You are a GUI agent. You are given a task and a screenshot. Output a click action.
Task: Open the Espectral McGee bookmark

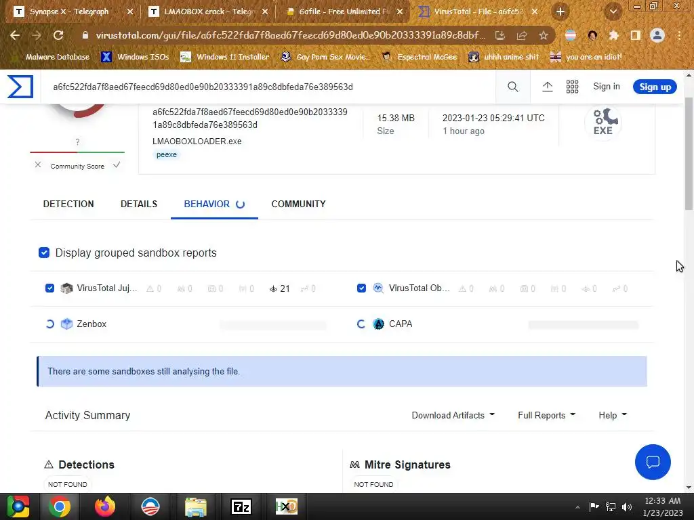[x=420, y=57]
